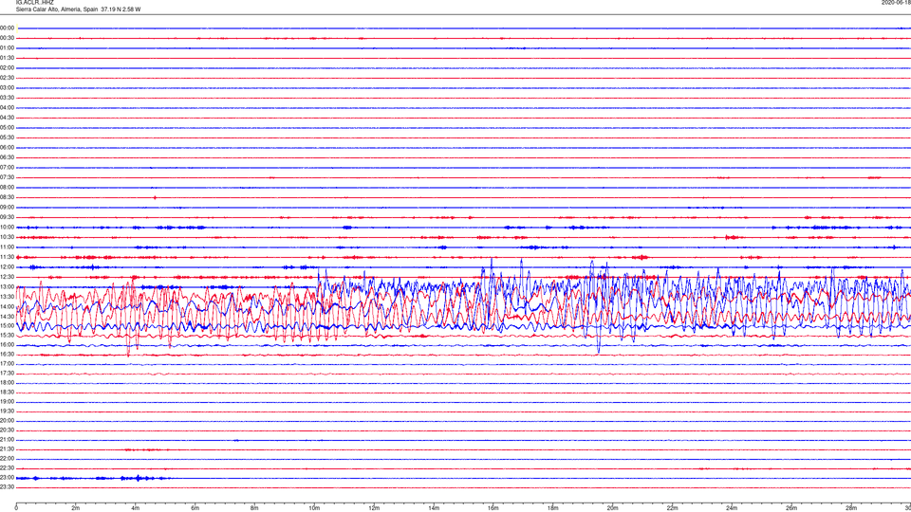Select the 00:30 row time label
This screenshot has height=512, width=911.
click(x=7, y=38)
